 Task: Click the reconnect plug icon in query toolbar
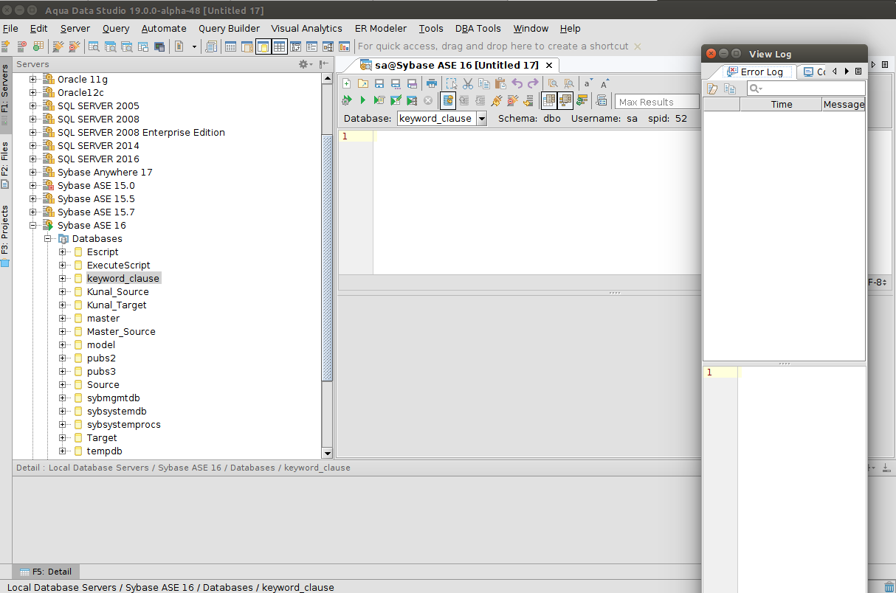click(497, 100)
